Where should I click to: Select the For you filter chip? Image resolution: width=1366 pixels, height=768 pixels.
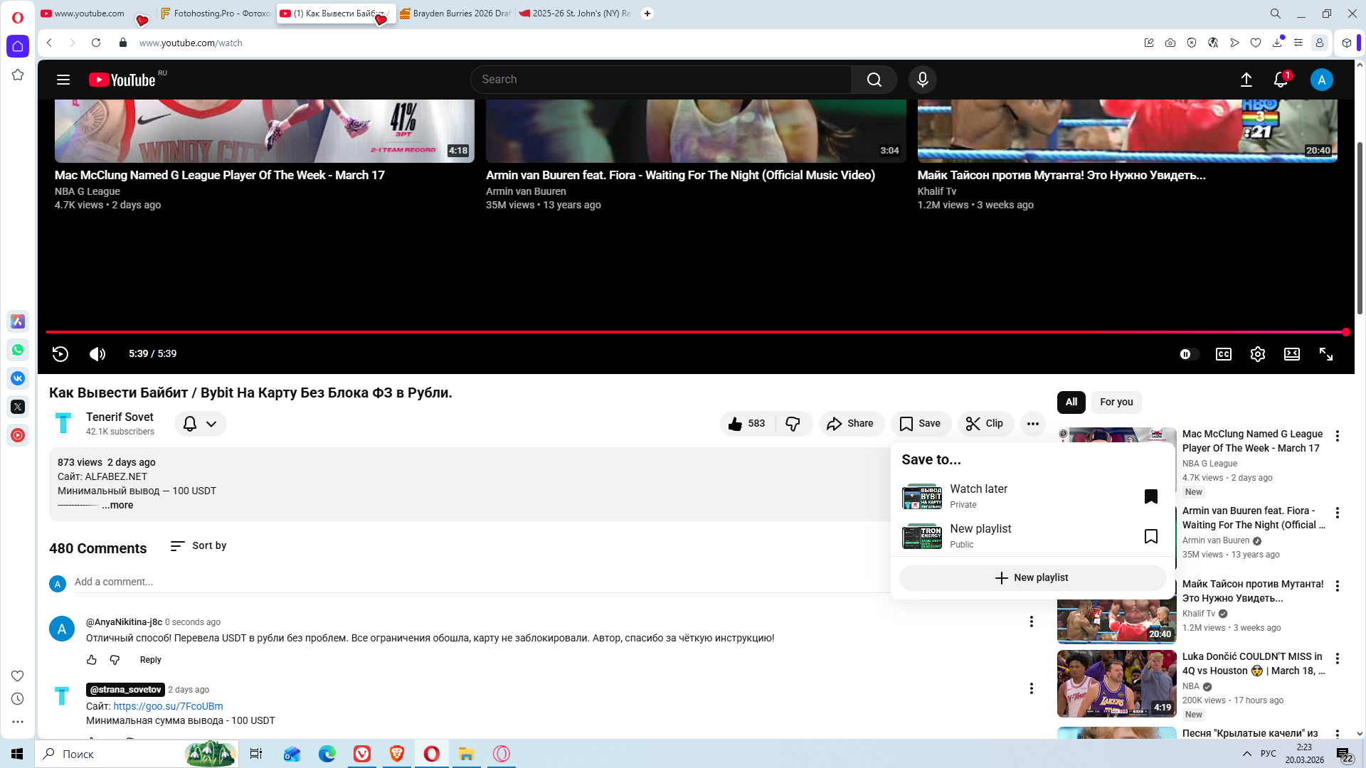pos(1116,402)
